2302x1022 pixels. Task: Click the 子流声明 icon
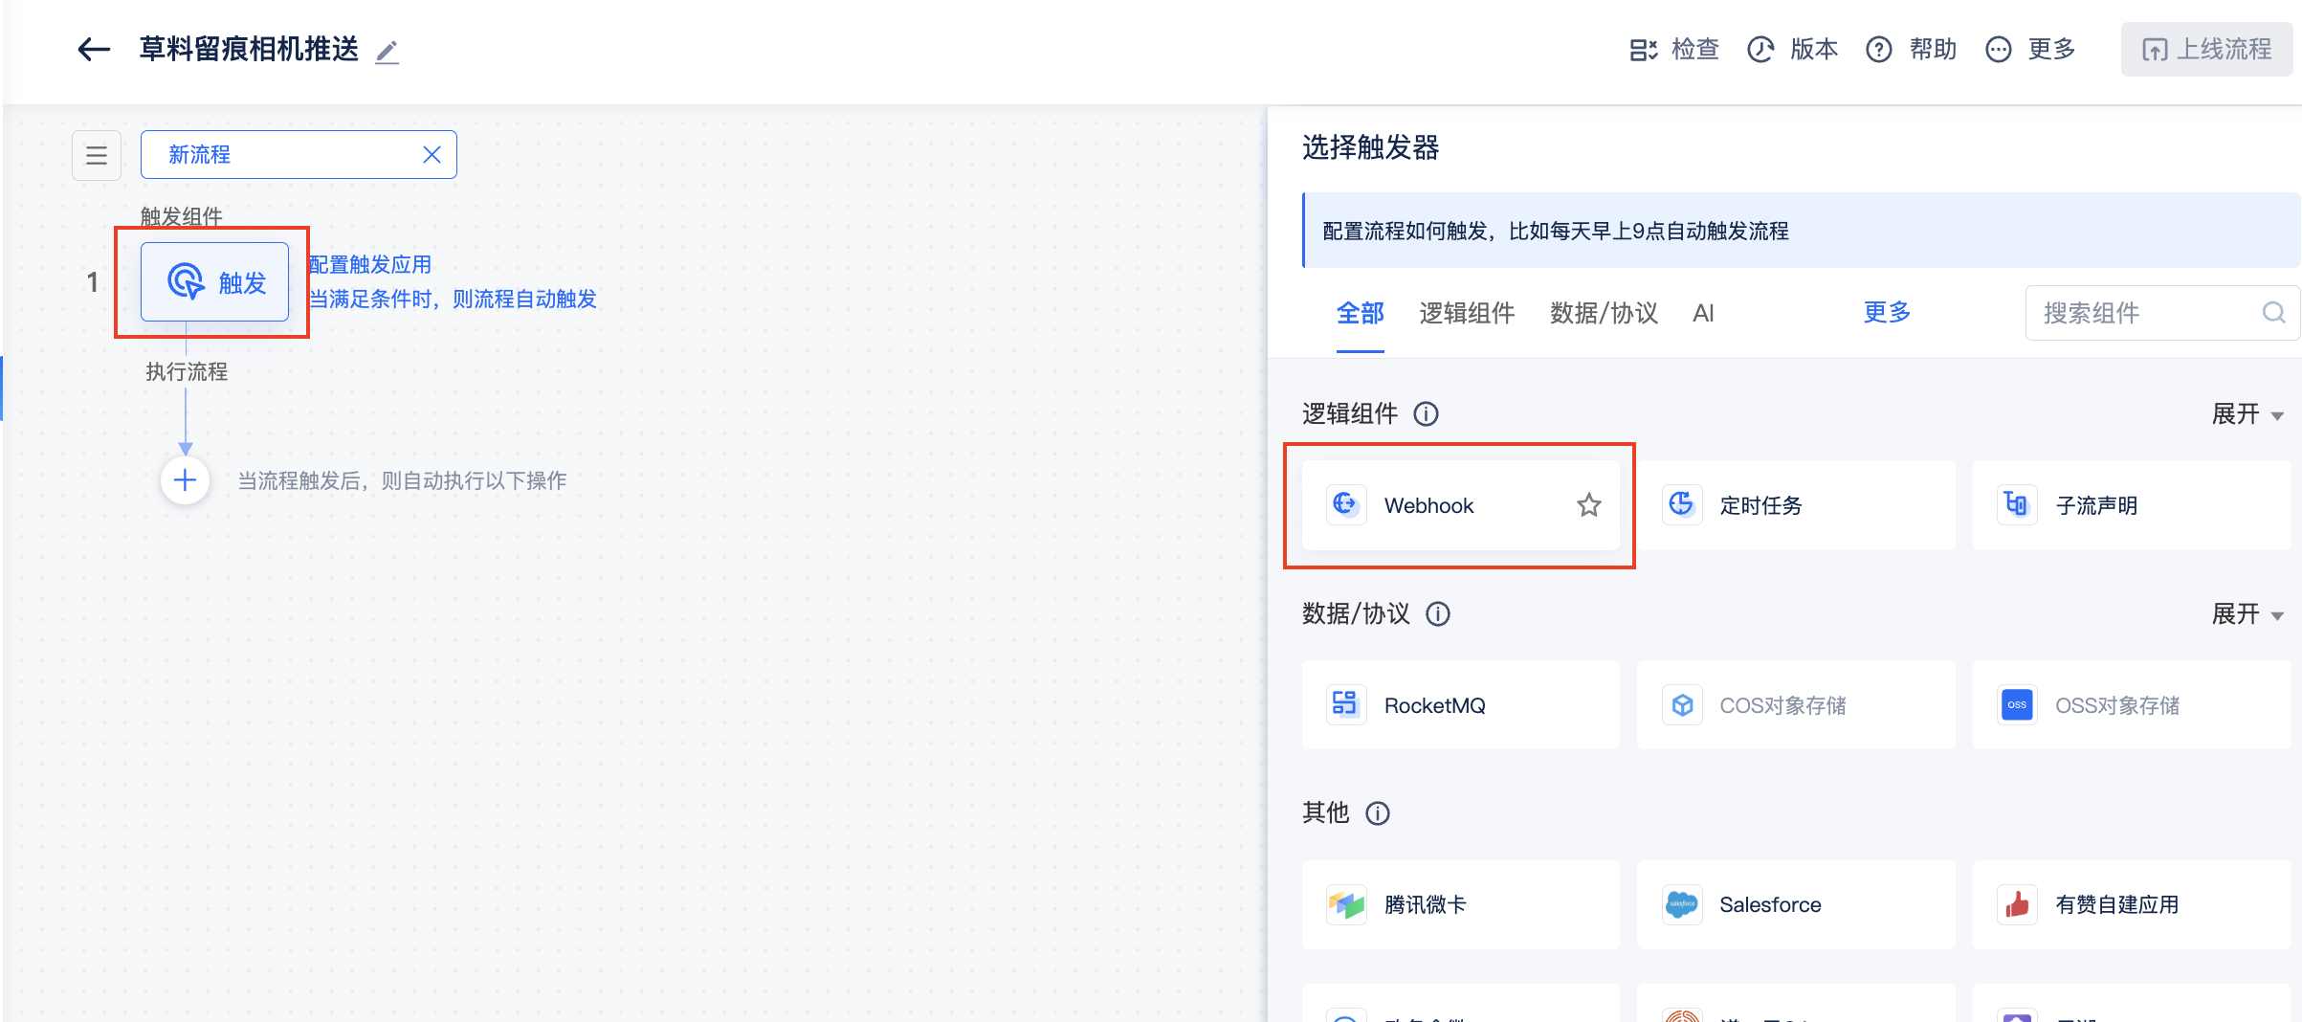2017,504
